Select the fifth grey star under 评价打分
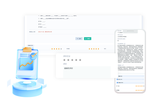The height and width of the screenshot is (103, 157). click(80, 60)
